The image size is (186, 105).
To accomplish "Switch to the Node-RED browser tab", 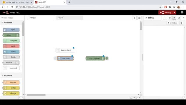I will [50, 2].
